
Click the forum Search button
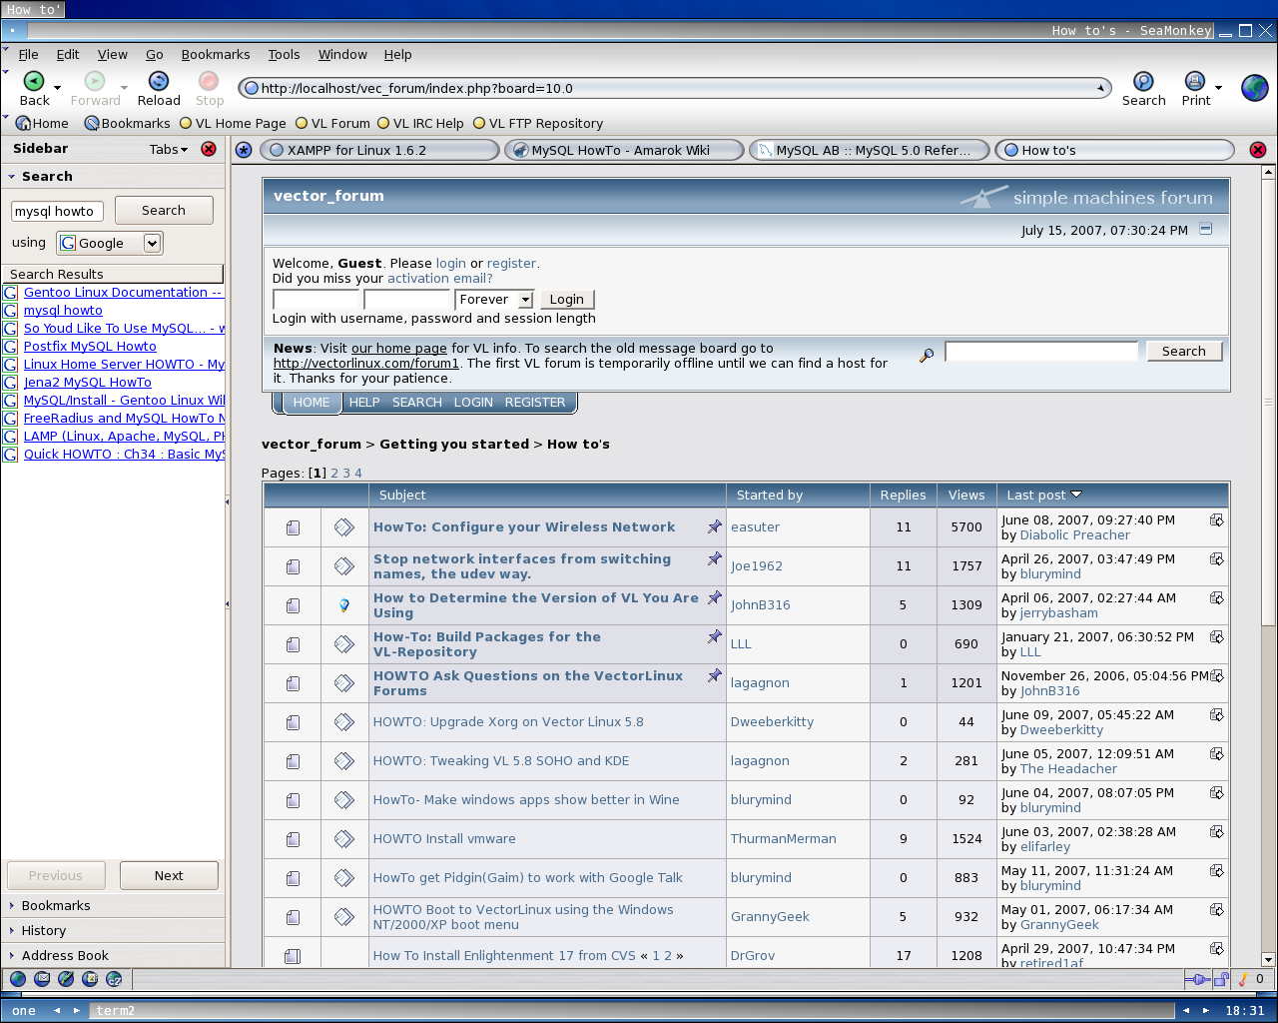(x=1183, y=351)
